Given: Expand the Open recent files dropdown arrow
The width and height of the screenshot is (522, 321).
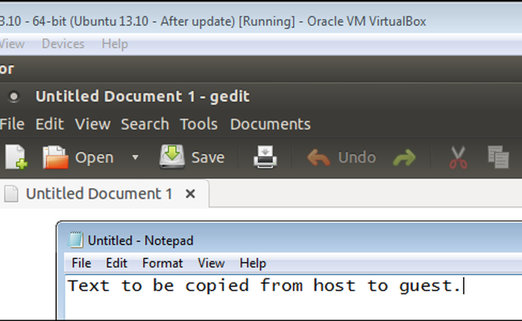Looking at the screenshot, I should click(x=135, y=158).
